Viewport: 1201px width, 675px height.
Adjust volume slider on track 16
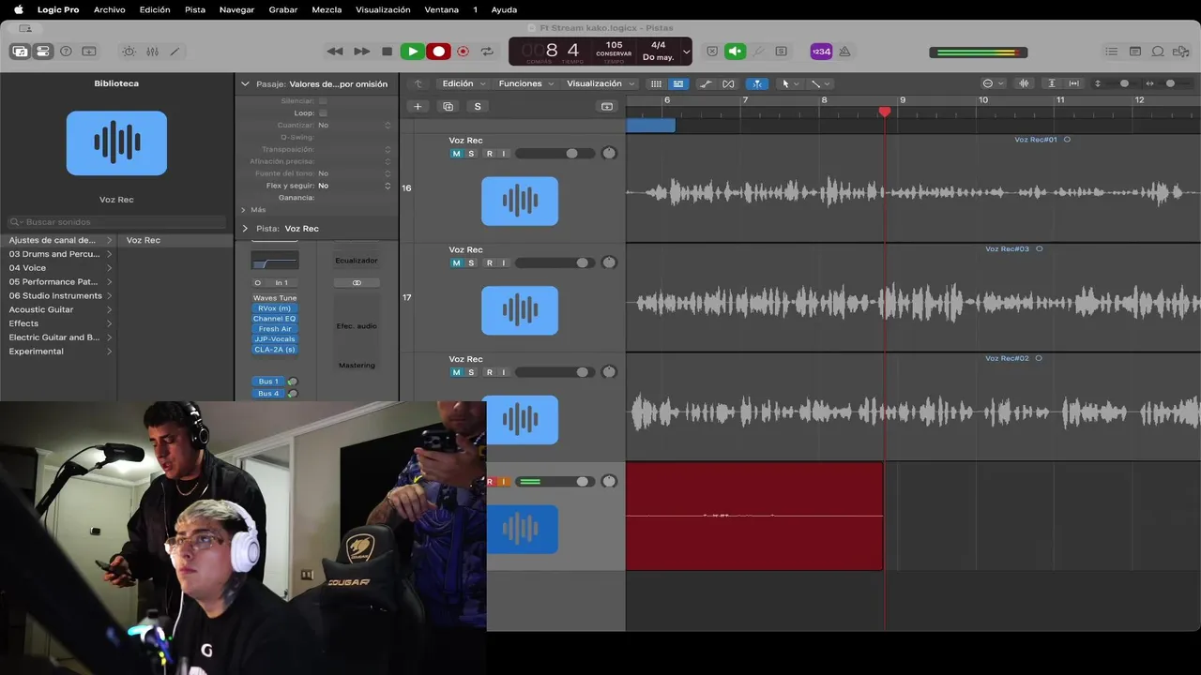point(555,154)
